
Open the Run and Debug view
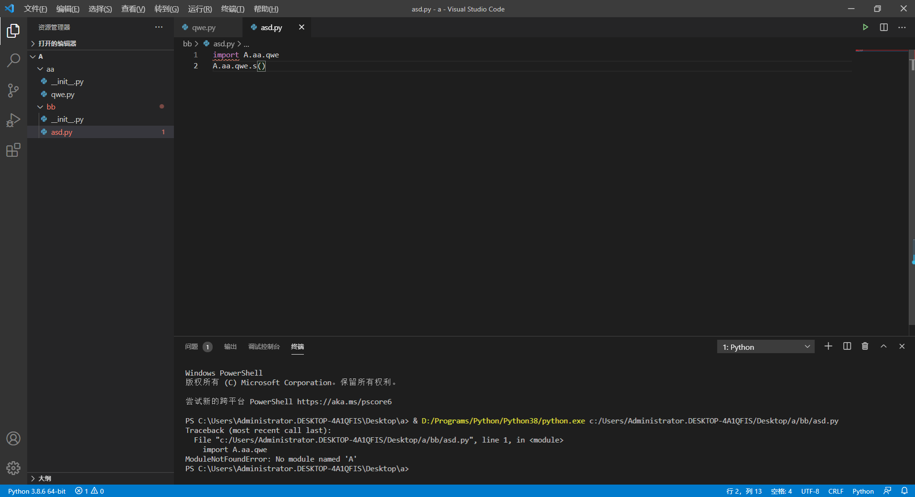pos(13,120)
